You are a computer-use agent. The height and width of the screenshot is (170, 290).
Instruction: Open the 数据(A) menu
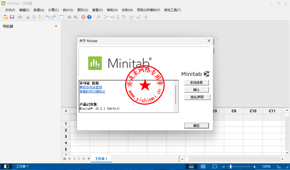pyautogui.click(x=39, y=10)
